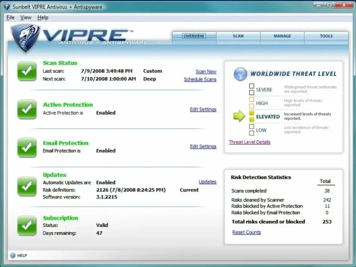Click Total risks cleaned or blocked 253

pos(327,222)
